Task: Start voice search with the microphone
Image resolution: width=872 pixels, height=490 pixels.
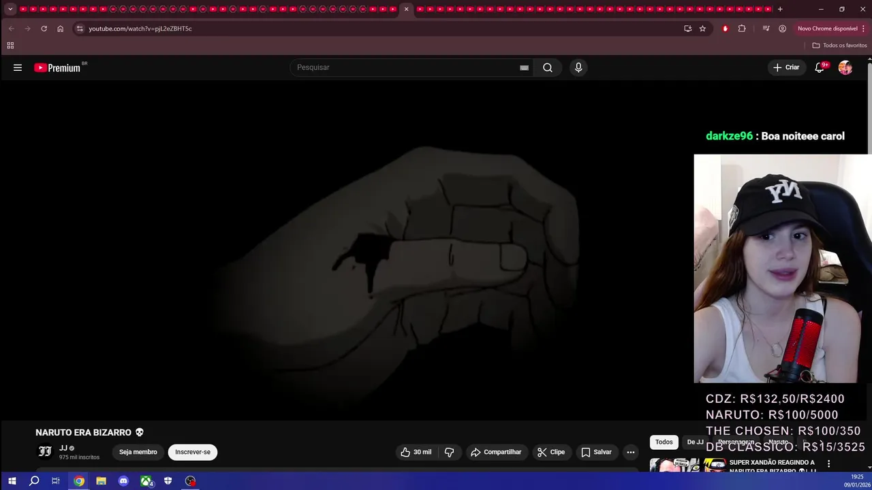Action: click(578, 67)
